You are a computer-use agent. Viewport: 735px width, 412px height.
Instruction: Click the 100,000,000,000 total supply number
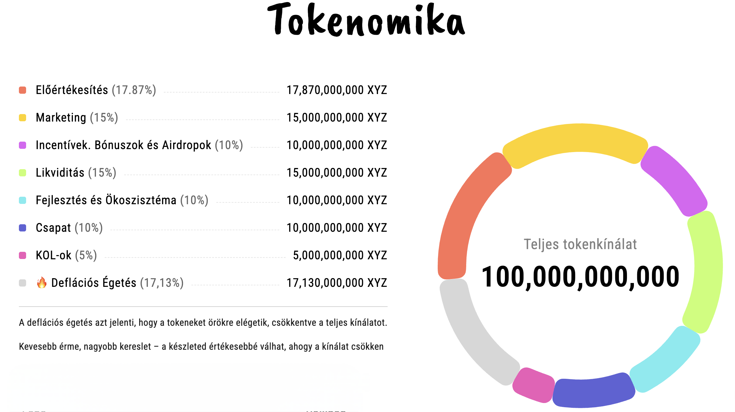coord(580,277)
